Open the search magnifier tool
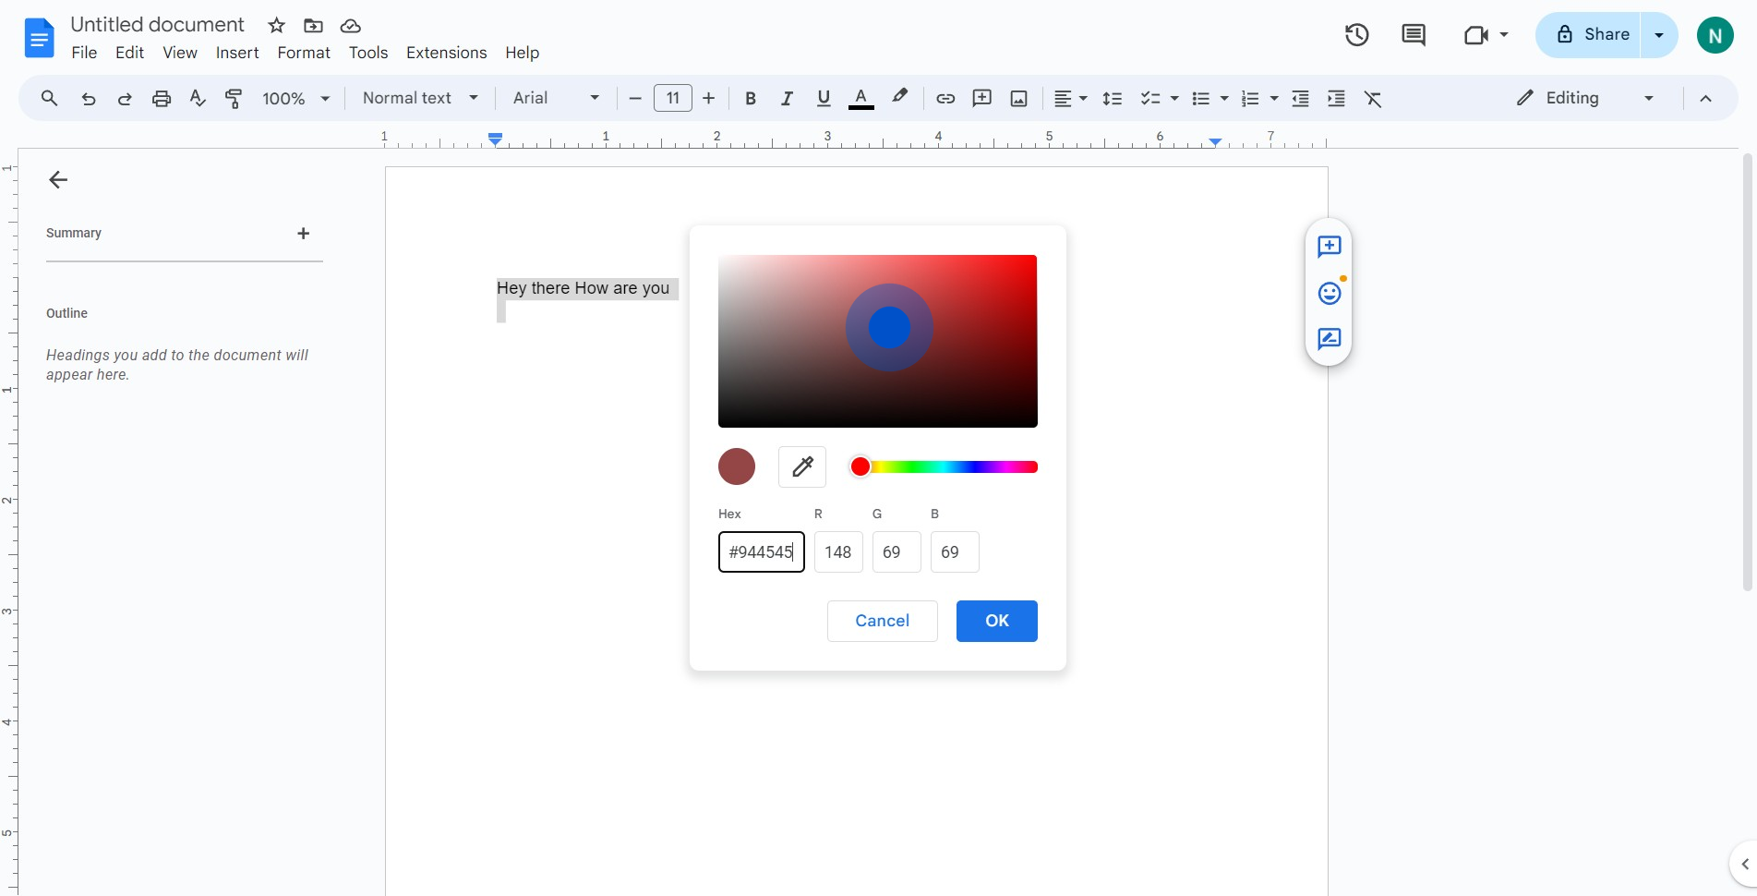1757x896 pixels. click(50, 98)
